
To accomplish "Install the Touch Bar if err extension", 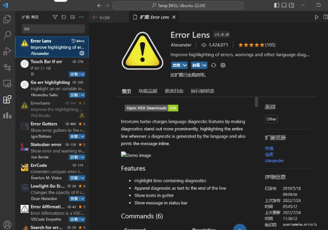I will (x=75, y=74).
